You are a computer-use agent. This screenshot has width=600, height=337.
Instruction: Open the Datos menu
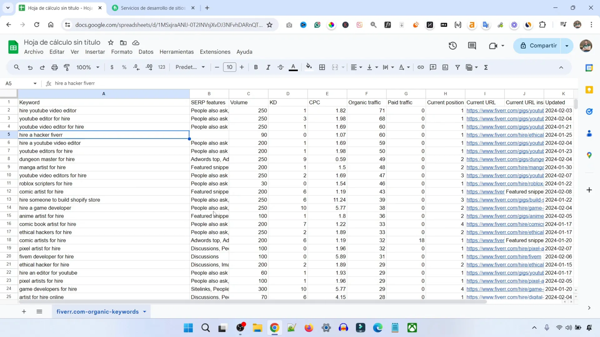(x=145, y=52)
